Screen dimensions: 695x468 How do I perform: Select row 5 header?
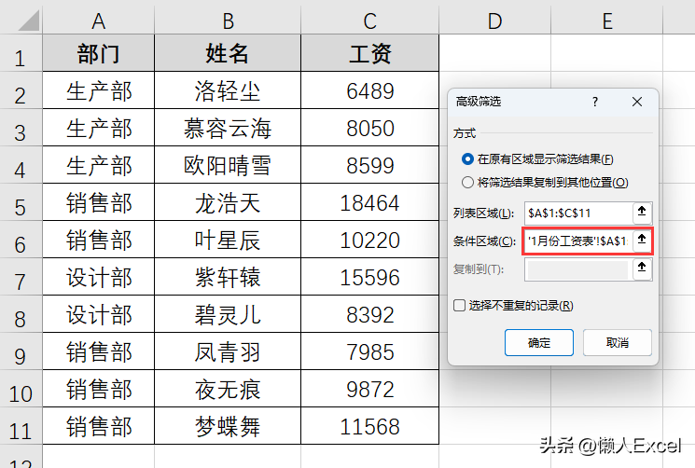click(21, 202)
